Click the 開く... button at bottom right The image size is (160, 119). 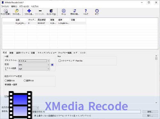click(x=150, y=116)
